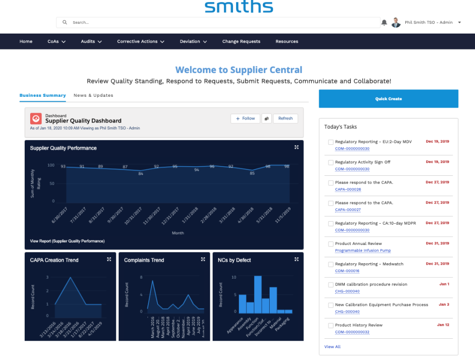The image size is (475, 360).
Task: Check the CAPA-000027 respond task
Action: tap(331, 203)
